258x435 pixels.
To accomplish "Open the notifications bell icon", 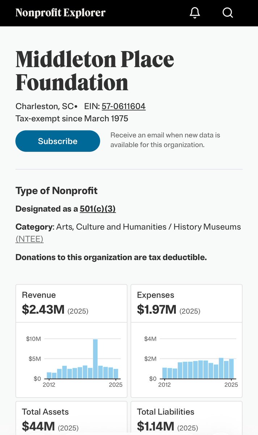I will (195, 13).
